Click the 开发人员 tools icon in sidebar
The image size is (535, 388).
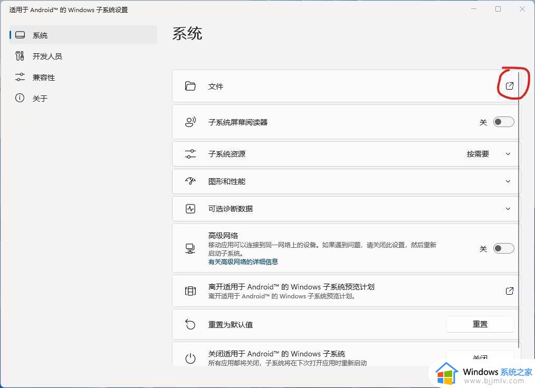pyautogui.click(x=20, y=56)
